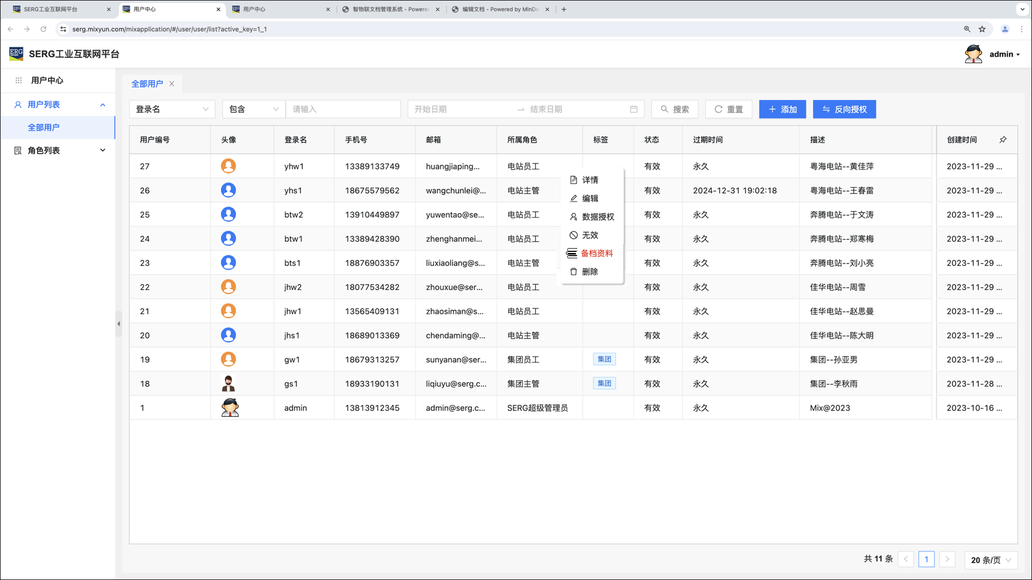
Task: Click the 添加 button
Action: (782, 109)
